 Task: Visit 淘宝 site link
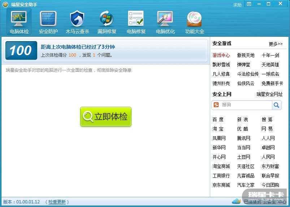point(218,129)
